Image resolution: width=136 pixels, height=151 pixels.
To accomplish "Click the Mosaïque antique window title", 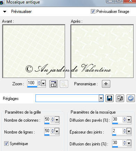I will (23, 2).
